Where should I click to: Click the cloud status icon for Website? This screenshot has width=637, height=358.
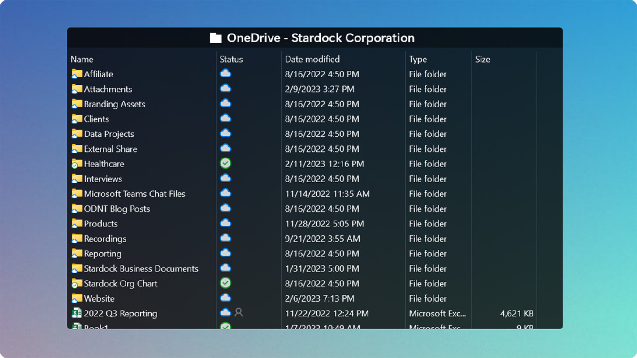(x=225, y=298)
